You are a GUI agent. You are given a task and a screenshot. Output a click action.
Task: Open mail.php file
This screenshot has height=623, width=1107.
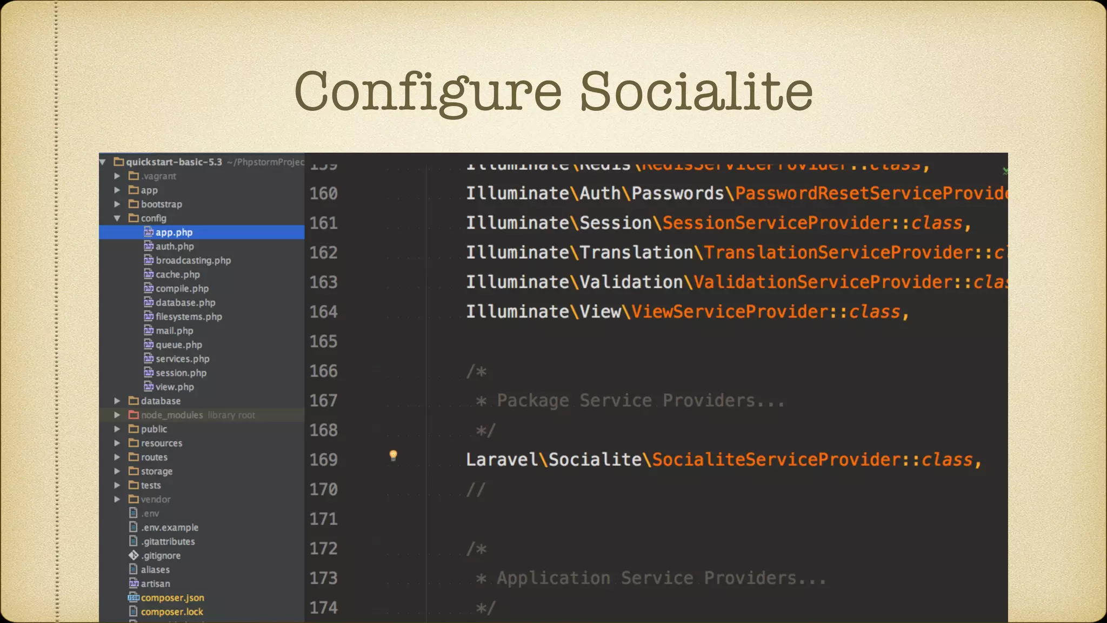[x=174, y=330]
